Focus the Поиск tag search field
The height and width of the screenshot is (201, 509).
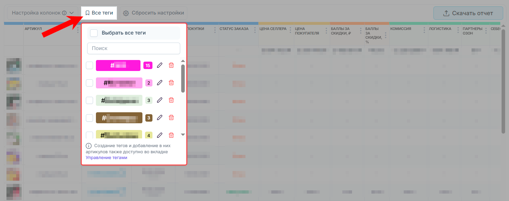[x=134, y=48]
